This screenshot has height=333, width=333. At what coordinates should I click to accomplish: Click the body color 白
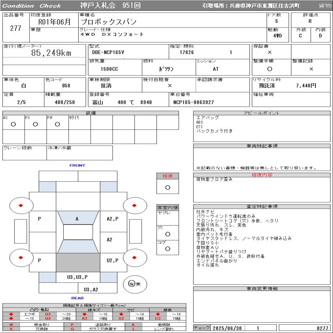tap(24, 86)
